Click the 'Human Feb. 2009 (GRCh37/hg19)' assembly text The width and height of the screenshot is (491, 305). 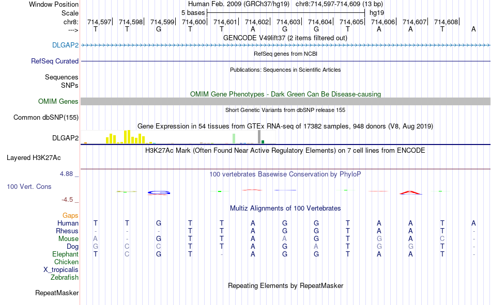(x=239, y=4)
